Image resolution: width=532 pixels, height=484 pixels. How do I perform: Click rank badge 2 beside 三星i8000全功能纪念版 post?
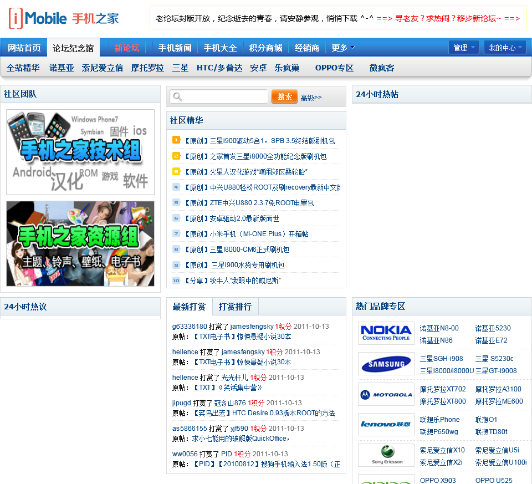tap(176, 155)
